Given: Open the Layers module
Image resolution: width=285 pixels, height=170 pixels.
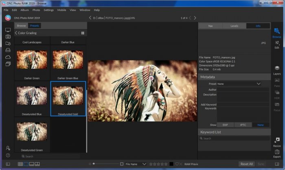Looking at the screenshot, I should [277, 70].
